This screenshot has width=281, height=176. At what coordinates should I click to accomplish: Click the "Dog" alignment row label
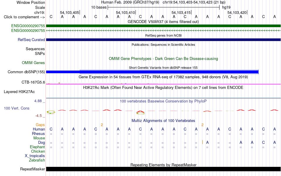tap(41, 143)
